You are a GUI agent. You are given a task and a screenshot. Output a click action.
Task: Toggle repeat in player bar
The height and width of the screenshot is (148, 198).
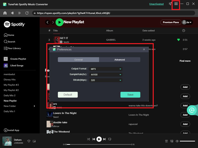click(109, 139)
